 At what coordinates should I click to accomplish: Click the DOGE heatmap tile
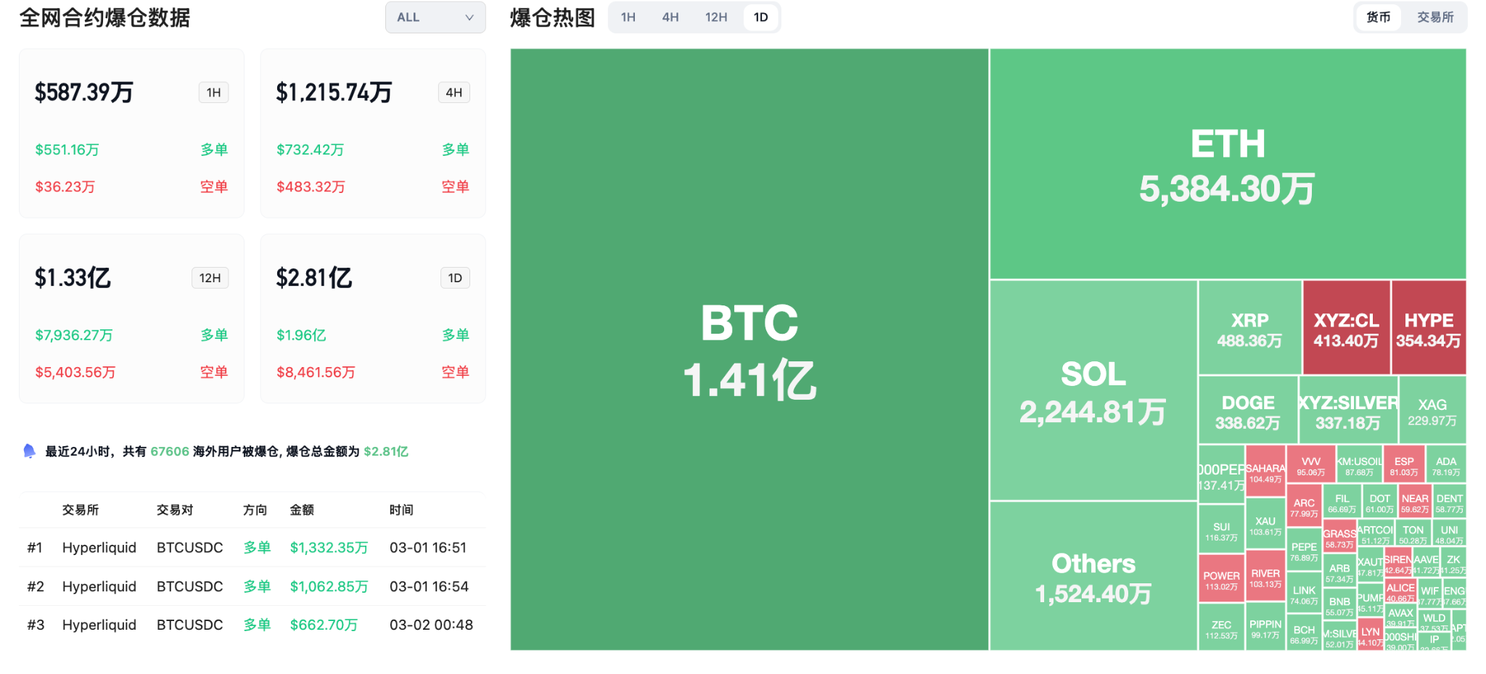pyautogui.click(x=1247, y=411)
